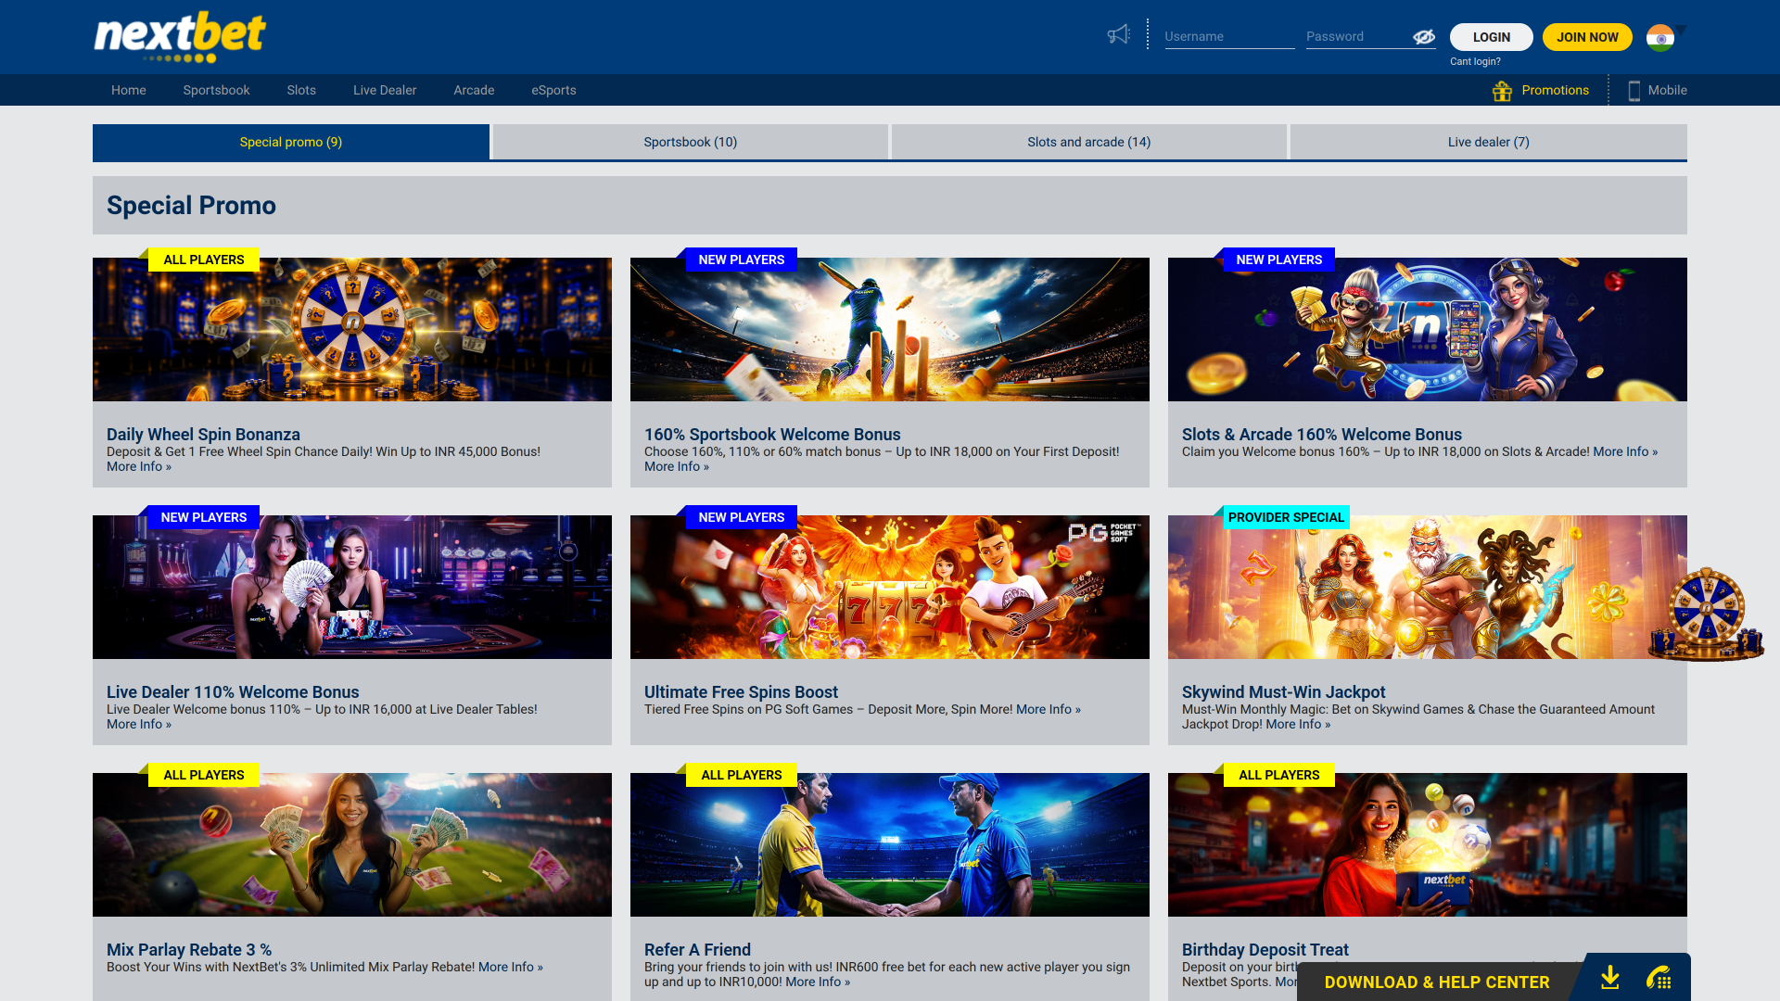Switch to the Sportsbook (10) tab

pos(691,142)
